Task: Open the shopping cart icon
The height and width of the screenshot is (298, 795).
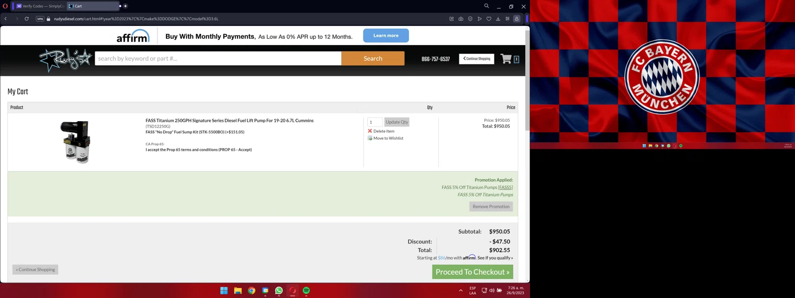Action: pyautogui.click(x=506, y=59)
